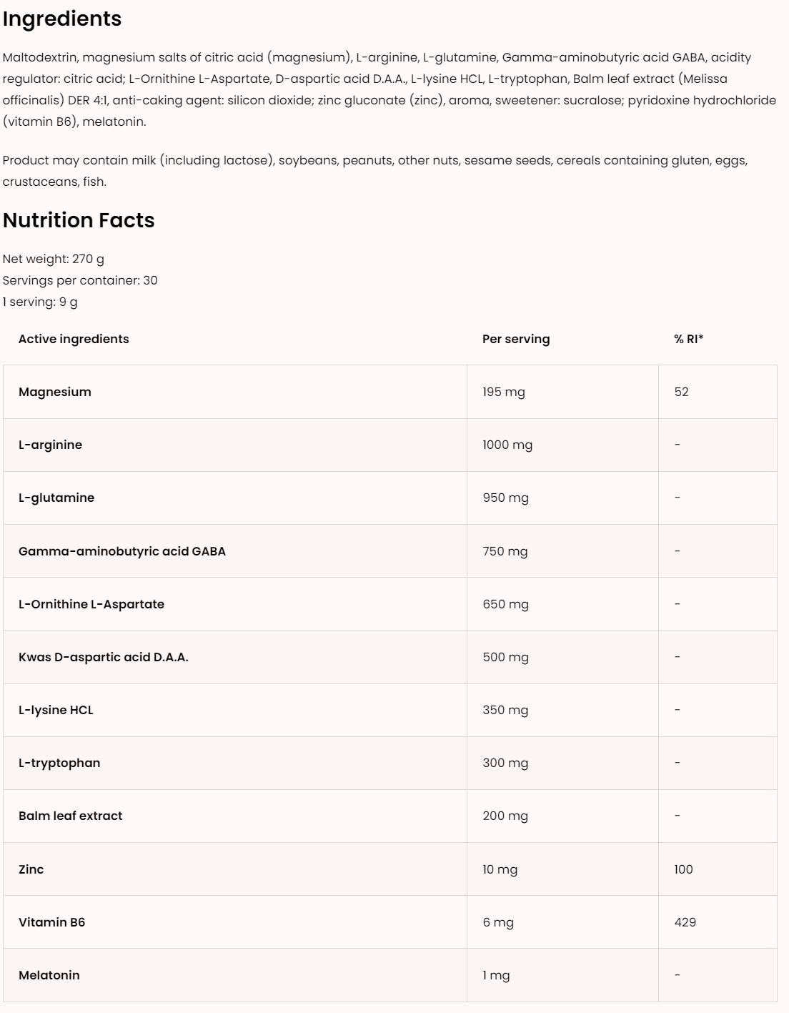Click the Melatonin row label
Viewport: 789px width, 1013px height.
pyautogui.click(x=49, y=975)
